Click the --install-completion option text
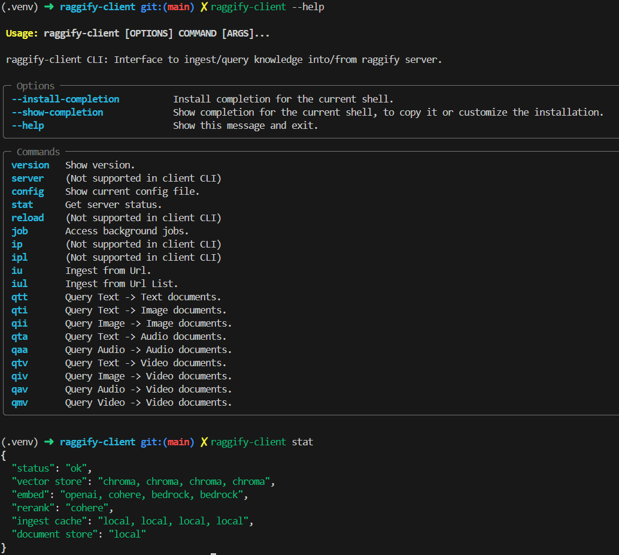The width and height of the screenshot is (619, 555). [x=65, y=99]
